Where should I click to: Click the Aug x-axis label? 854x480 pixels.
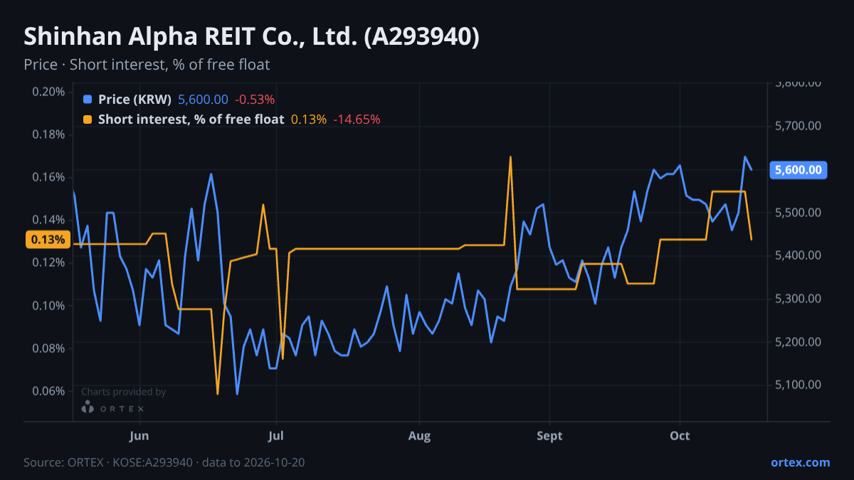pyautogui.click(x=420, y=436)
